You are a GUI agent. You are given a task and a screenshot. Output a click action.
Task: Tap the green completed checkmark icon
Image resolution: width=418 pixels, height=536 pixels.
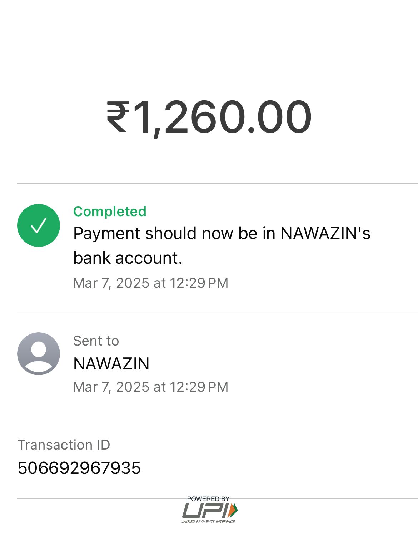(39, 225)
